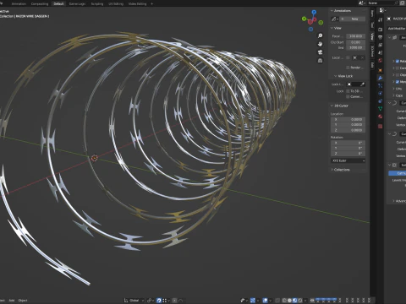The image size is (406, 304).
Task: Switch perspective/orthographic with the grid icon
Action: click(321, 61)
